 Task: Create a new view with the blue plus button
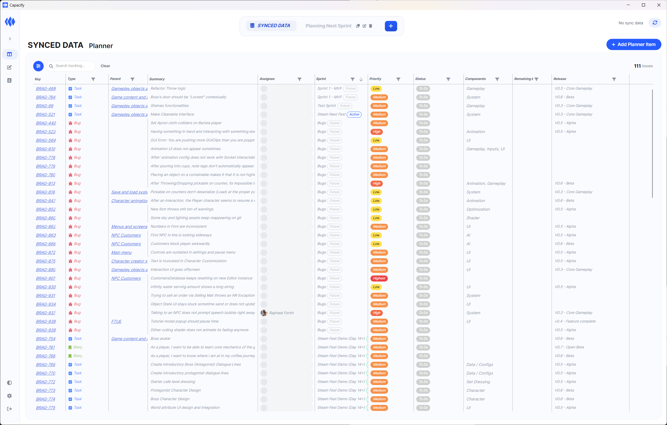(x=391, y=26)
